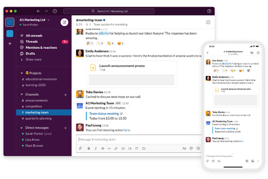The height and width of the screenshot is (179, 268).
Task: Insert a blockquote
Action: [137, 148]
